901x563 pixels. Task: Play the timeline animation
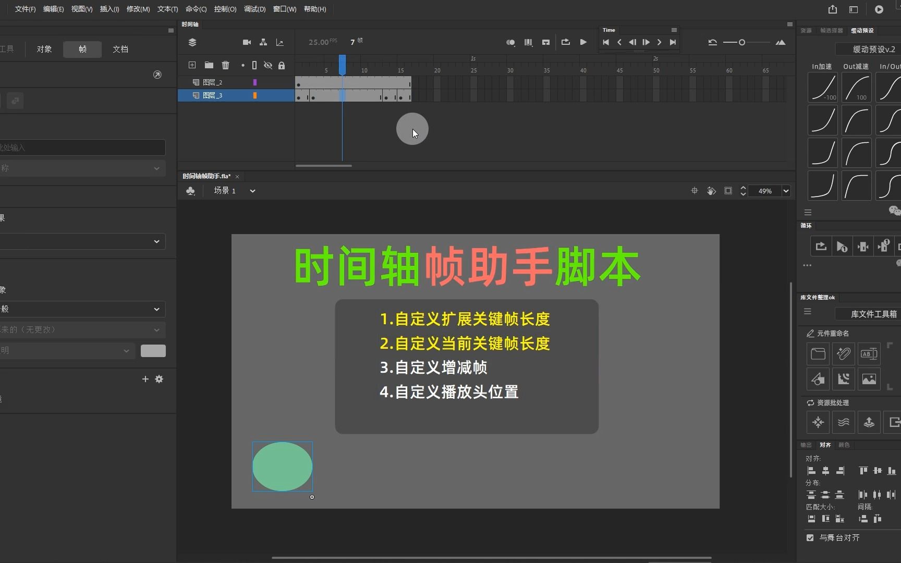583,42
